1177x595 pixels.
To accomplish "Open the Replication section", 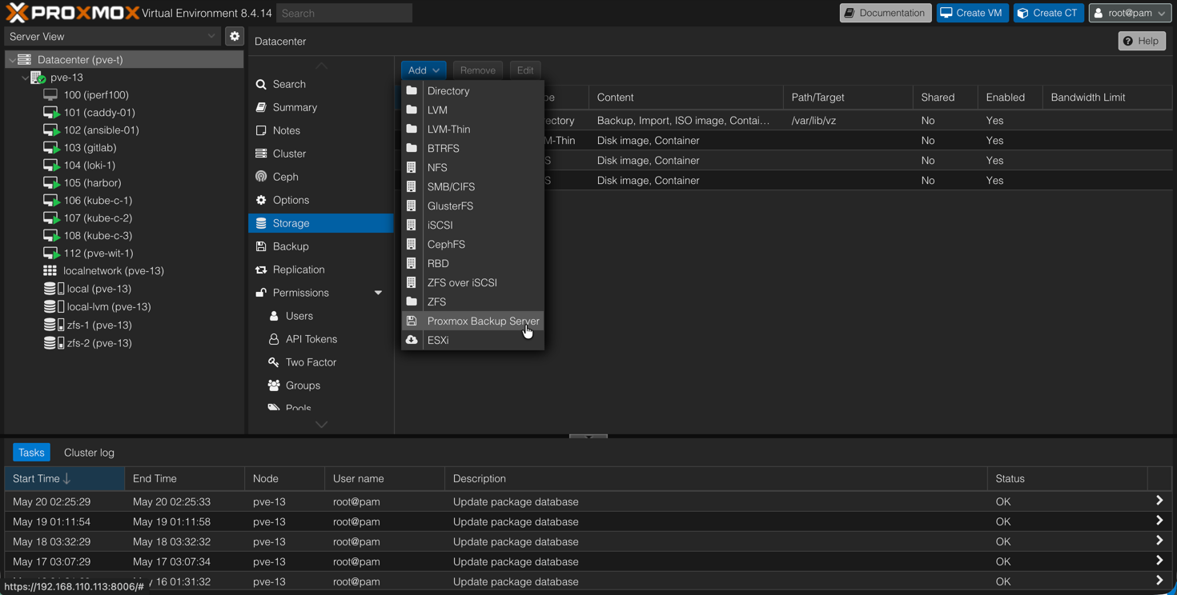I will click(x=321, y=270).
